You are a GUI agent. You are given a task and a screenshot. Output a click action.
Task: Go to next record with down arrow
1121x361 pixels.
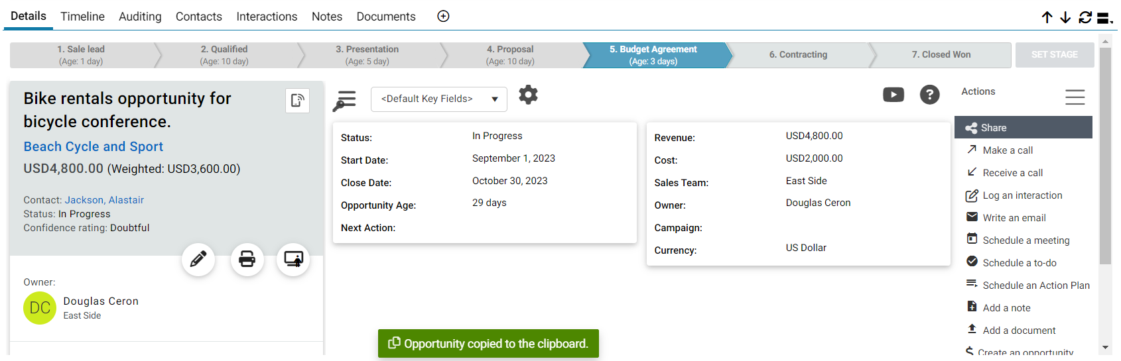click(x=1065, y=17)
